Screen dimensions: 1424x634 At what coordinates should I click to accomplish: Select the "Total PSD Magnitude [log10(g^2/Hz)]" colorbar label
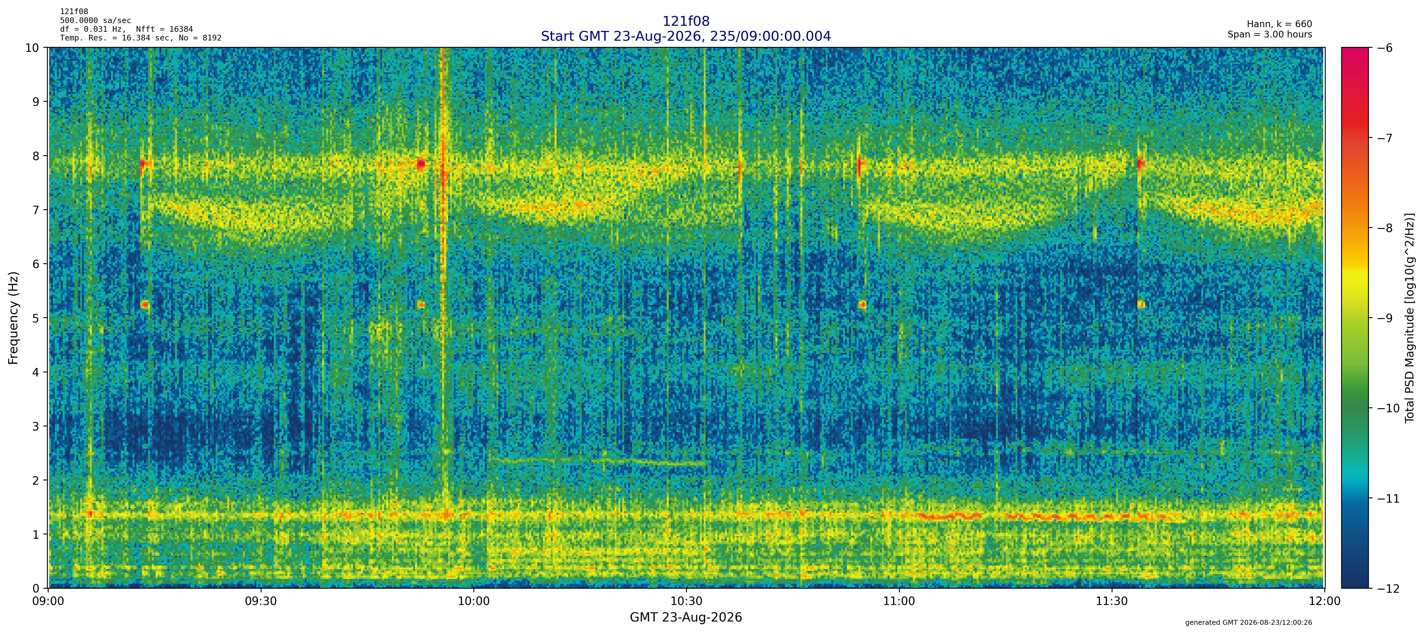1410,318
